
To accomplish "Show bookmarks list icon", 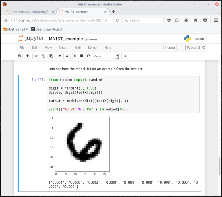I will 177,20.
